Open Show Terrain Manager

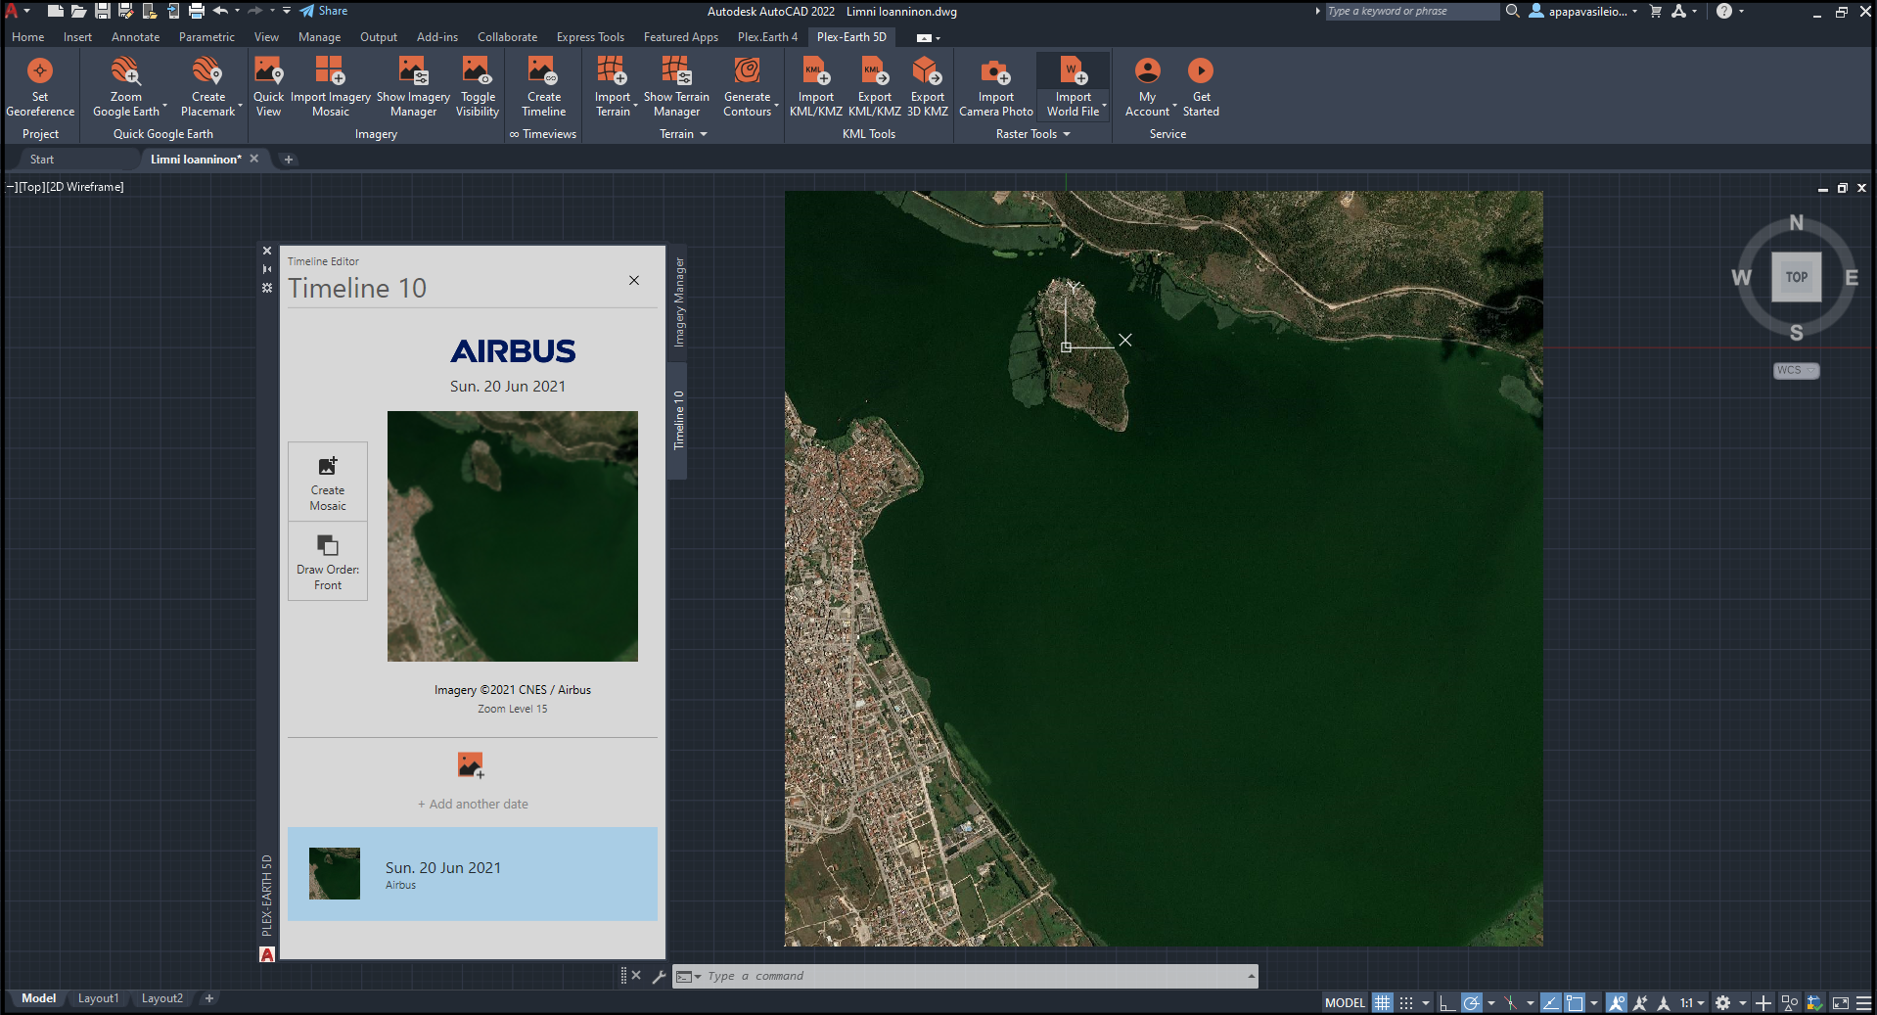tap(676, 87)
